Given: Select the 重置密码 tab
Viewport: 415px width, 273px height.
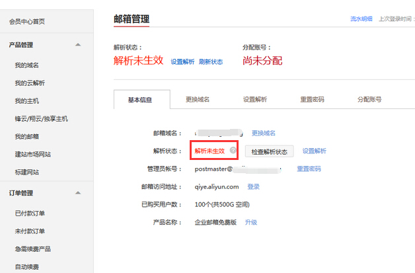Looking at the screenshot, I should click(x=312, y=99).
